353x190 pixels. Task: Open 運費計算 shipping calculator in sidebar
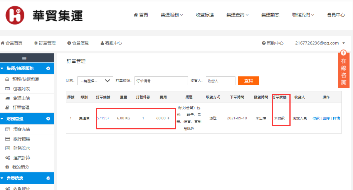click(21, 158)
